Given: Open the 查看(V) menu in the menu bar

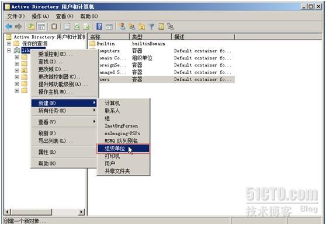Looking at the screenshot, I should 64,16.
